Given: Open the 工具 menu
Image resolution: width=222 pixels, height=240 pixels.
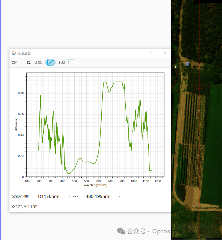Looking at the screenshot, I should point(27,63).
